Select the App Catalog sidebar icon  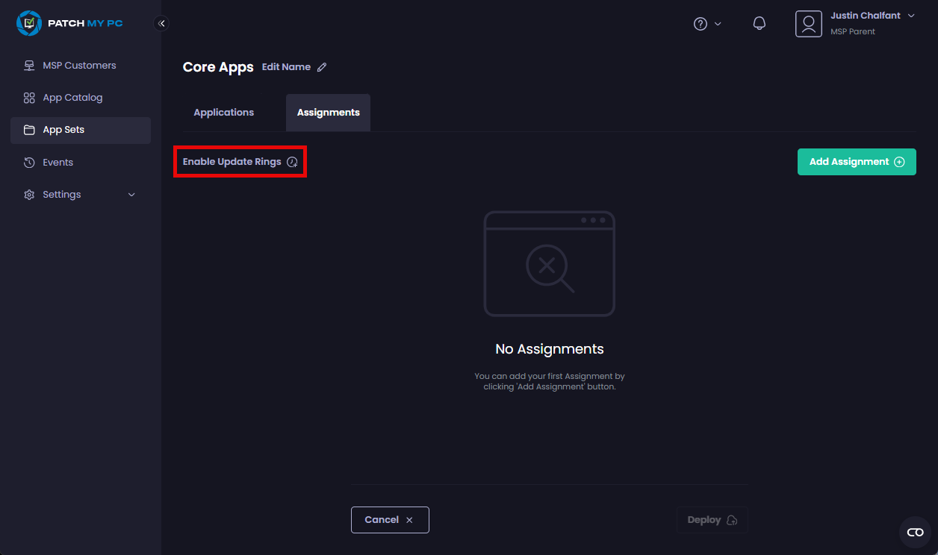click(29, 98)
